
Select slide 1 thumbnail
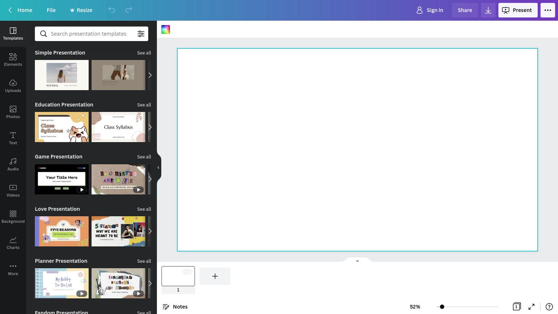tap(178, 276)
